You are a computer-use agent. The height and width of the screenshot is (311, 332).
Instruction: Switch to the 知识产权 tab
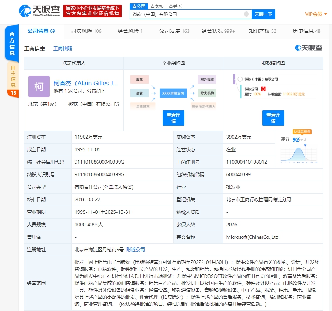[x=262, y=31]
